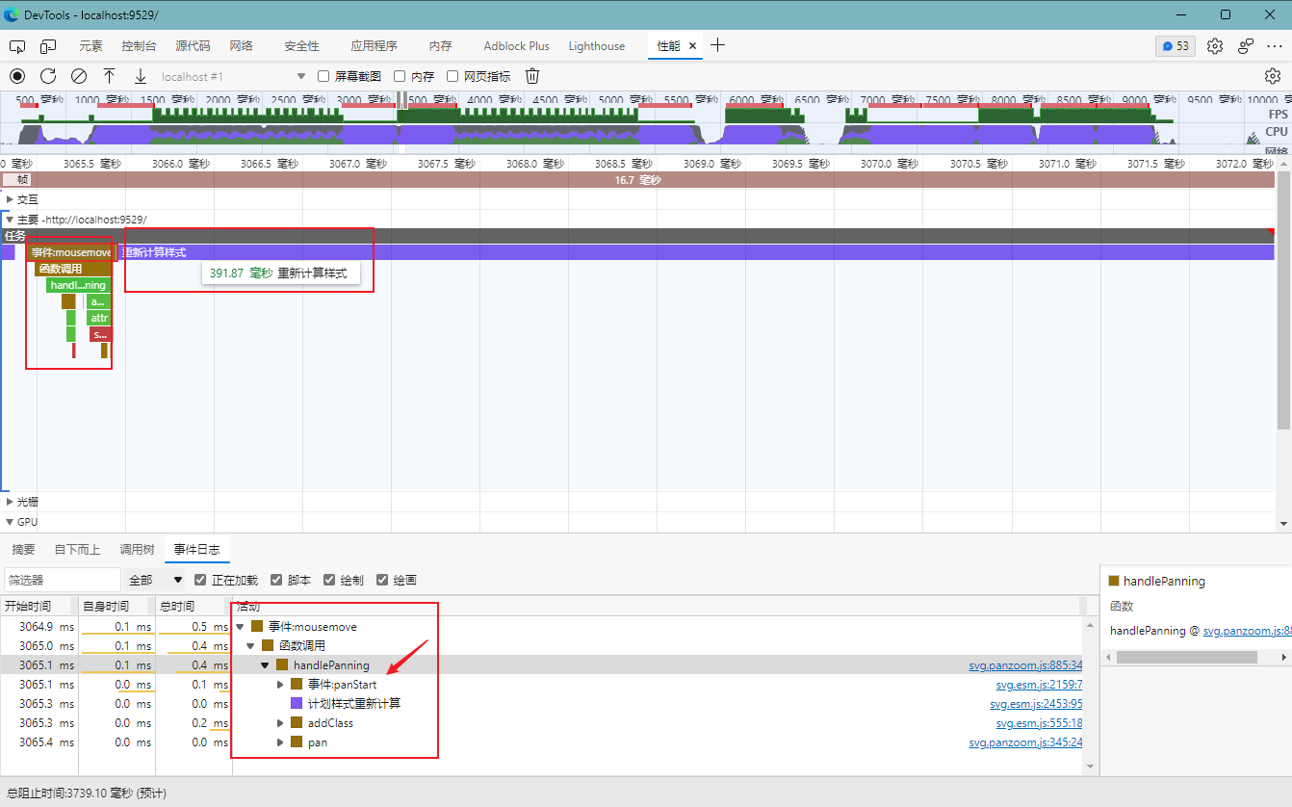Open capture settings gear in the toolbar
This screenshot has width=1292, height=807.
point(1273,76)
